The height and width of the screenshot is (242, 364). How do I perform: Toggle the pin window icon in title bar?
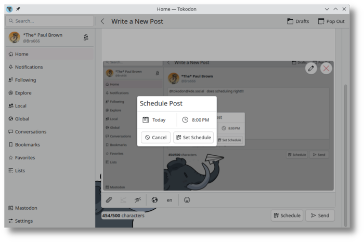[x=18, y=9]
